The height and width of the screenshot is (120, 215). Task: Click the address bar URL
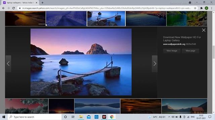pyautogui.click(x=106, y=8)
